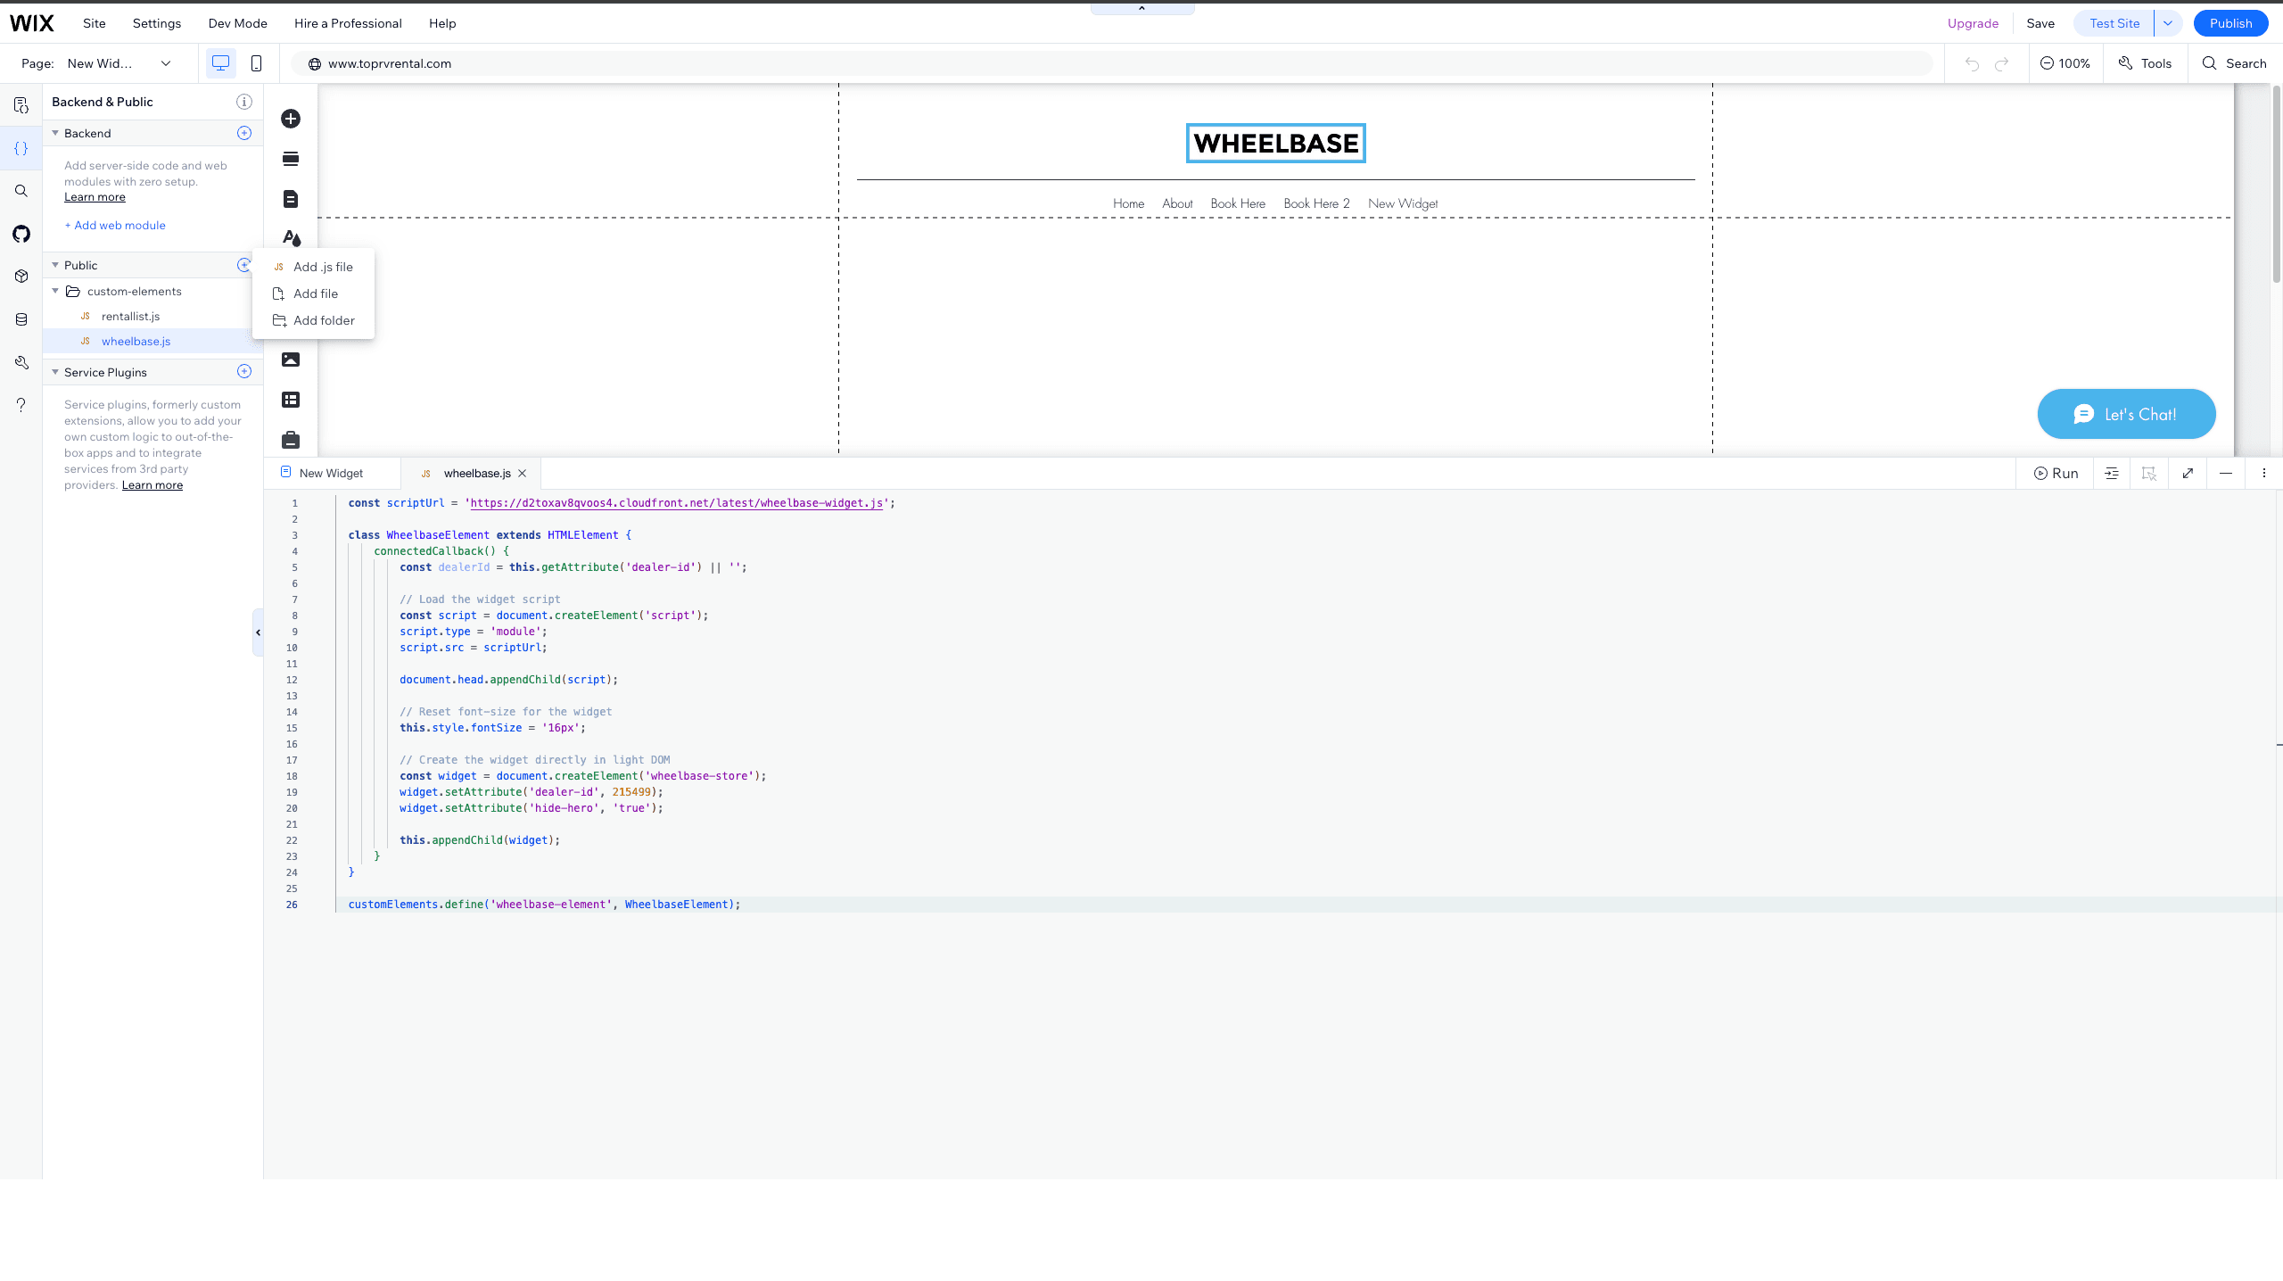Open the Page selector dropdown
This screenshot has height=1281, width=2283.
pos(166,63)
